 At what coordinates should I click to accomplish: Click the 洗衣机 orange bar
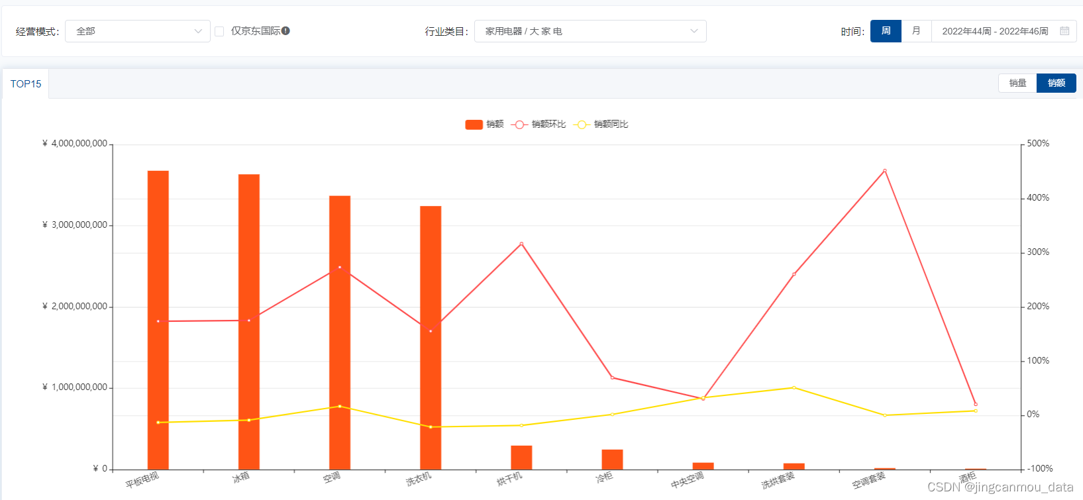431,338
